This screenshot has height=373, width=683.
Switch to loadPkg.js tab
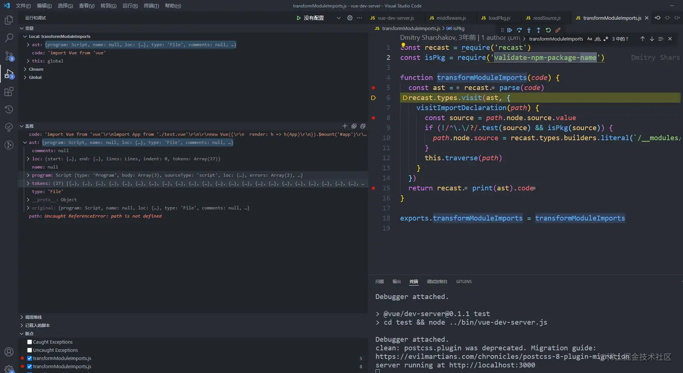point(499,18)
